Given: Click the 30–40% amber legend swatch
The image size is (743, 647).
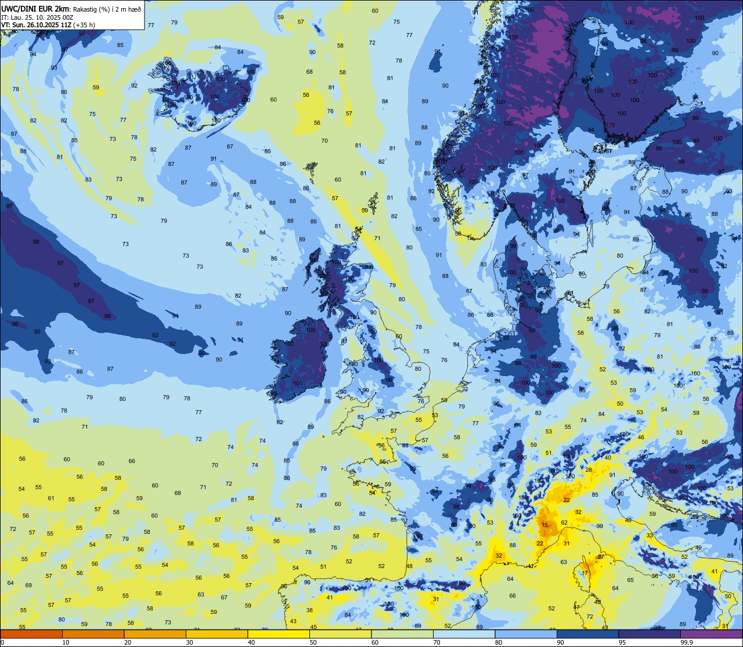Looking at the screenshot, I should click(217, 634).
